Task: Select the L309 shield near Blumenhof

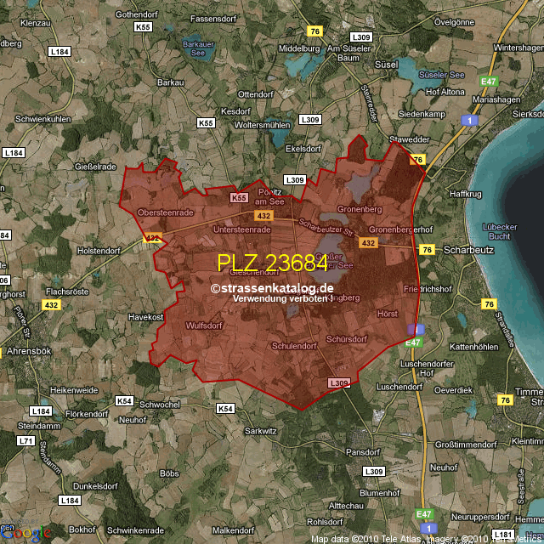Action: 374,471
